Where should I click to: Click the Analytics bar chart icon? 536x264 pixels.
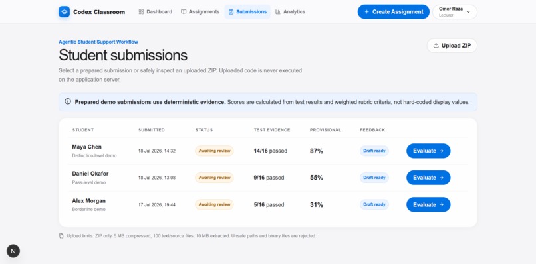[278, 11]
